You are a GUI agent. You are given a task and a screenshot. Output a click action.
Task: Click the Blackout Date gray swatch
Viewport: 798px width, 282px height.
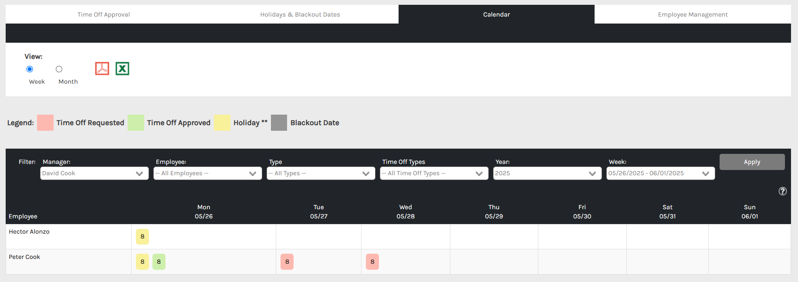click(279, 122)
